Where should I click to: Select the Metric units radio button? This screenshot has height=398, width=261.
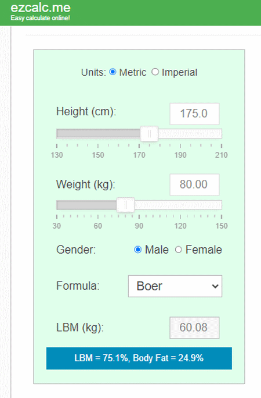(113, 72)
